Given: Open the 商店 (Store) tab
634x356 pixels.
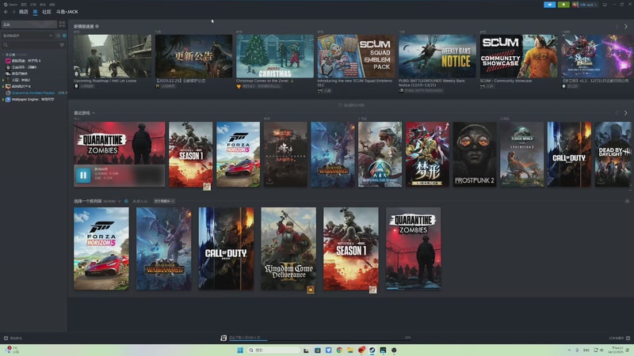Looking at the screenshot, I should click(24, 12).
